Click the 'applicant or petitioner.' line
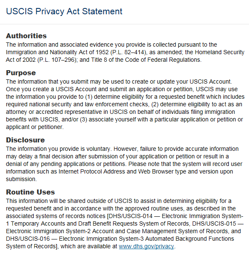This screenshot has width=249, height=255. (x=34, y=127)
